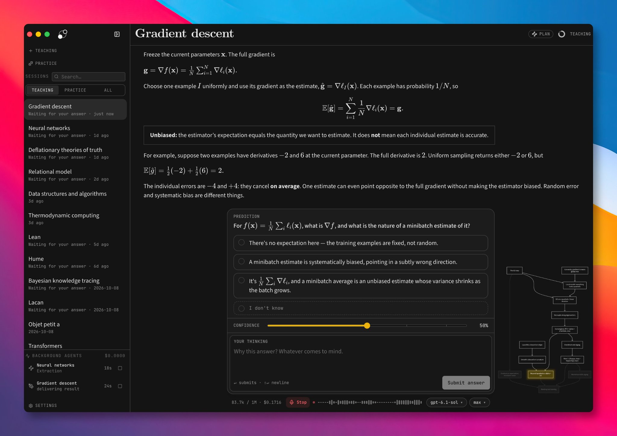Click the PLAN button
The height and width of the screenshot is (436, 617).
click(541, 34)
